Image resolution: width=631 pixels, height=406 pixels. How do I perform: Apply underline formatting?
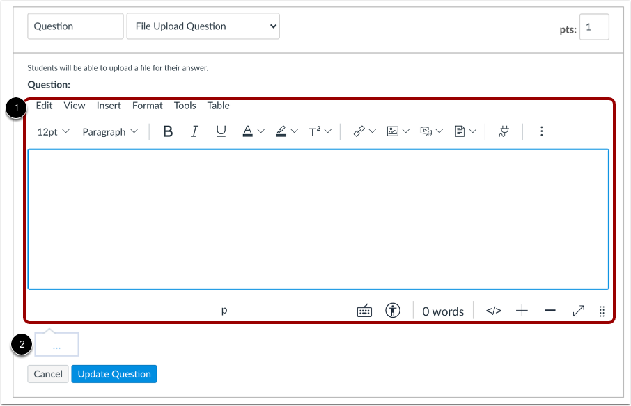point(220,131)
